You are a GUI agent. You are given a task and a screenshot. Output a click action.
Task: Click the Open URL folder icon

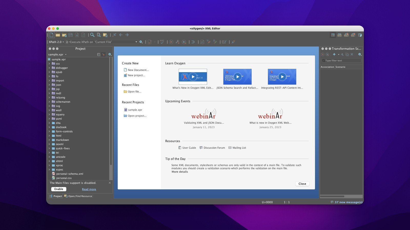coord(64,35)
